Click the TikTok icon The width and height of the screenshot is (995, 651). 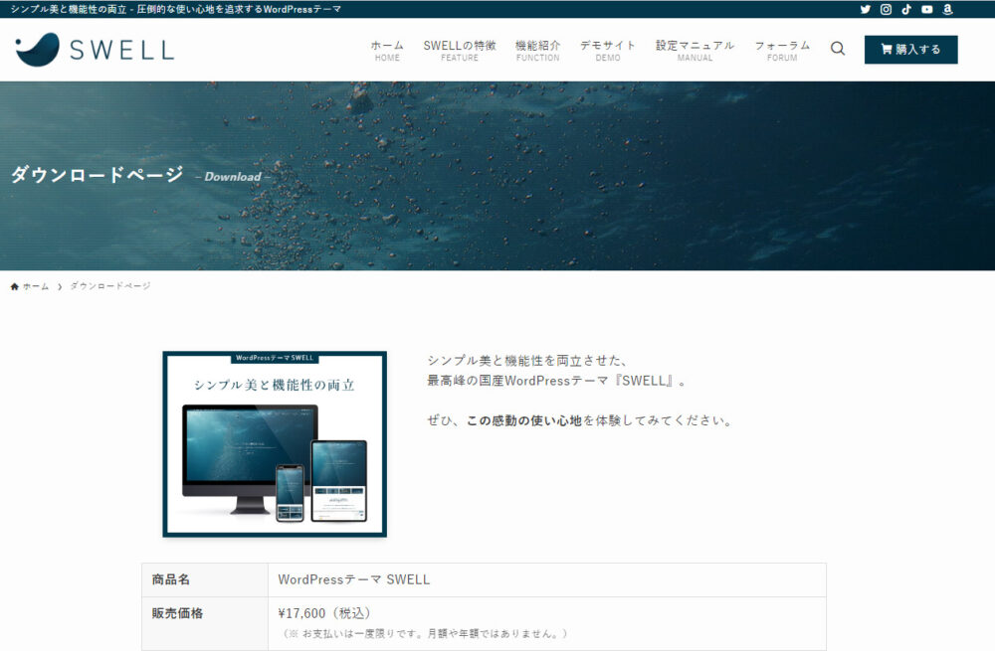pyautogui.click(x=906, y=9)
